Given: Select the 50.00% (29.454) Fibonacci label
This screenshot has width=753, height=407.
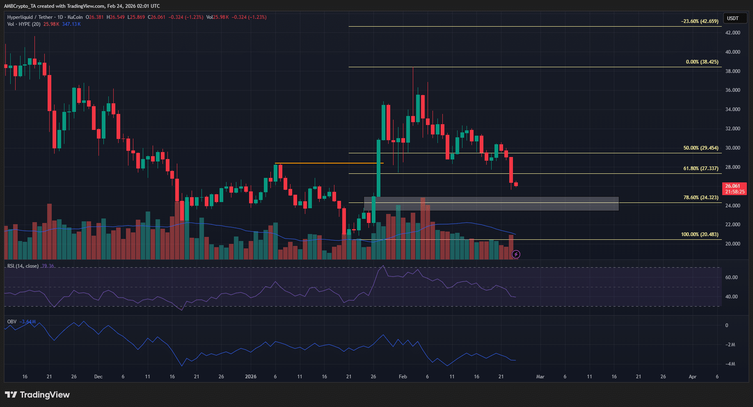Looking at the screenshot, I should click(700, 148).
